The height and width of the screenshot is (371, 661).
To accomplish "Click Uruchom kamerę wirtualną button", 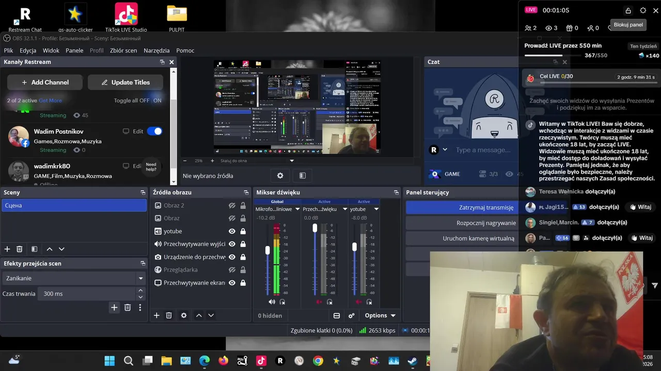I will point(462,239).
